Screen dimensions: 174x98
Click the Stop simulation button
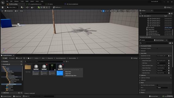tap(44, 7)
